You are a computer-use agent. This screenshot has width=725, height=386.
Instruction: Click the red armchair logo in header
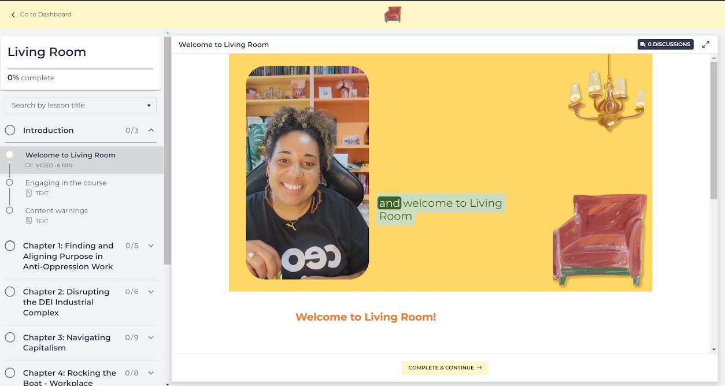tap(393, 14)
